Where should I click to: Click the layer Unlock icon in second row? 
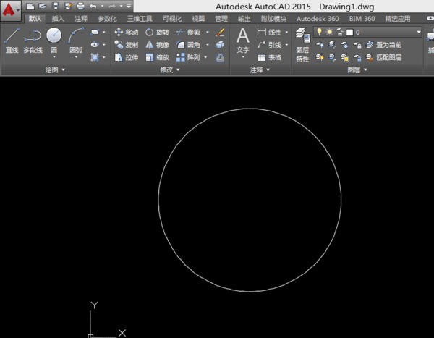(357, 58)
